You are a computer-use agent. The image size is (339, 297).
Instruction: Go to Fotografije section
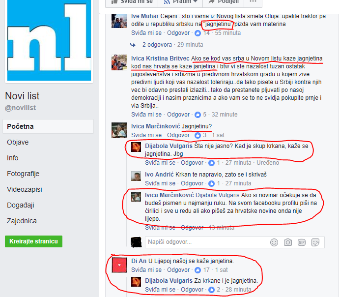(x=23, y=174)
